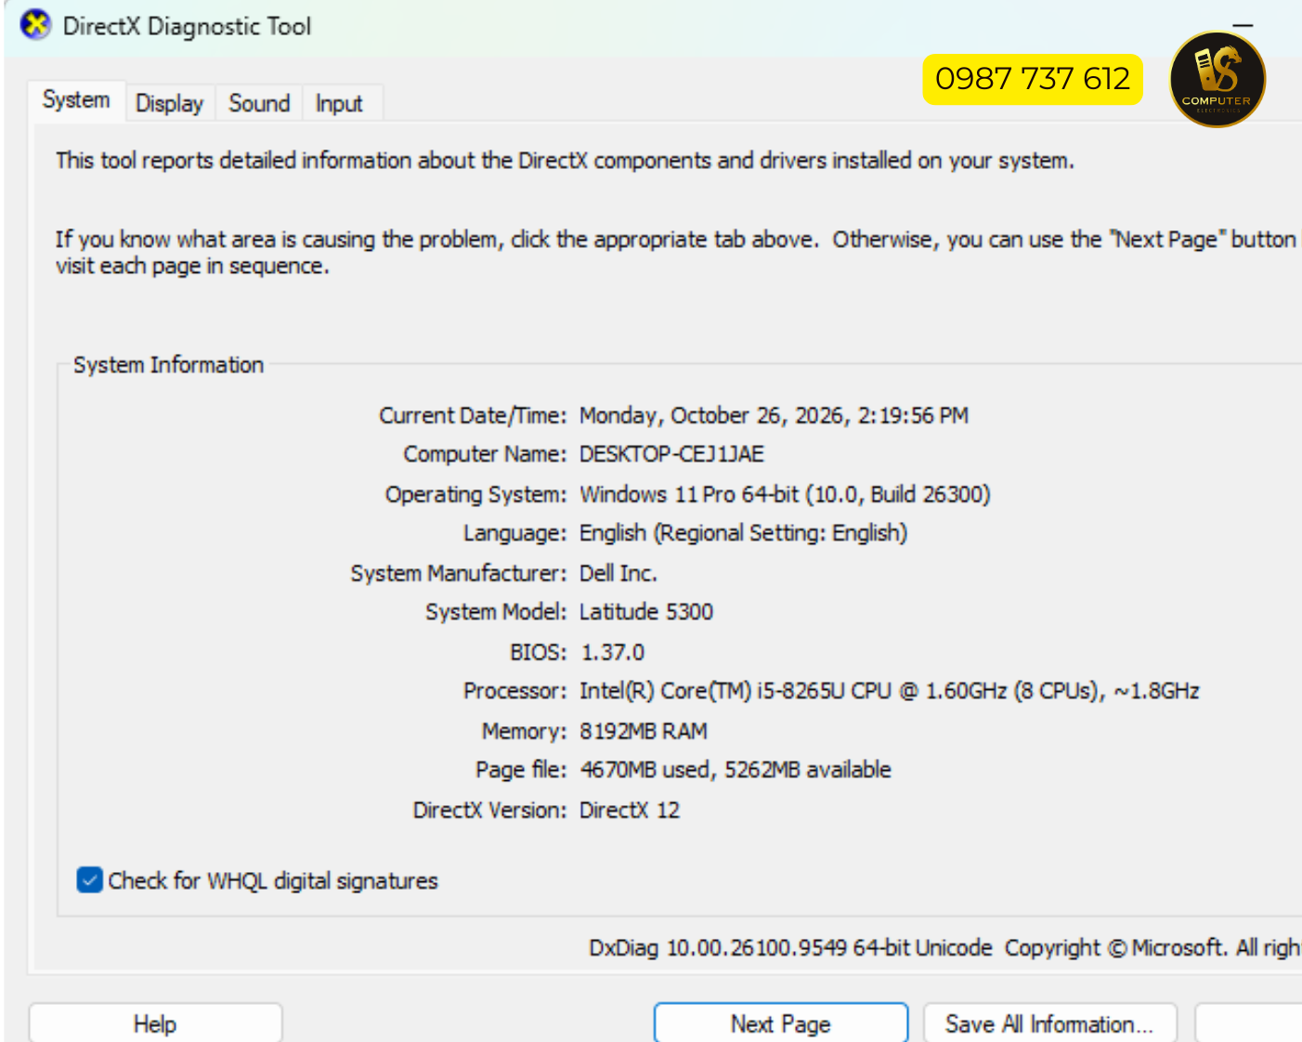Toggle Check for WHQL digital signatures checkbox

coord(90,879)
